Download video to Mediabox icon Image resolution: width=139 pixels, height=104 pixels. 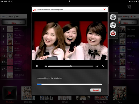pyautogui.click(x=113, y=33)
